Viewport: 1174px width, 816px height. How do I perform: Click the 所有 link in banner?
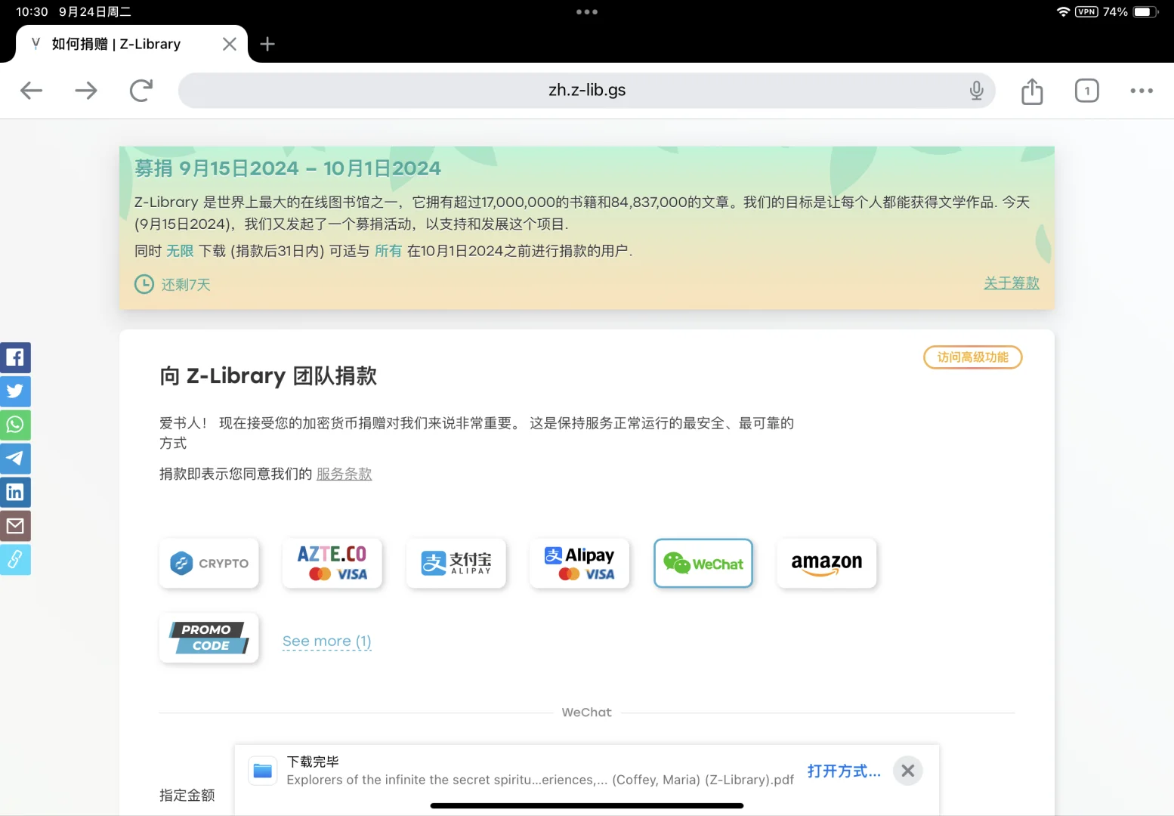tap(388, 251)
